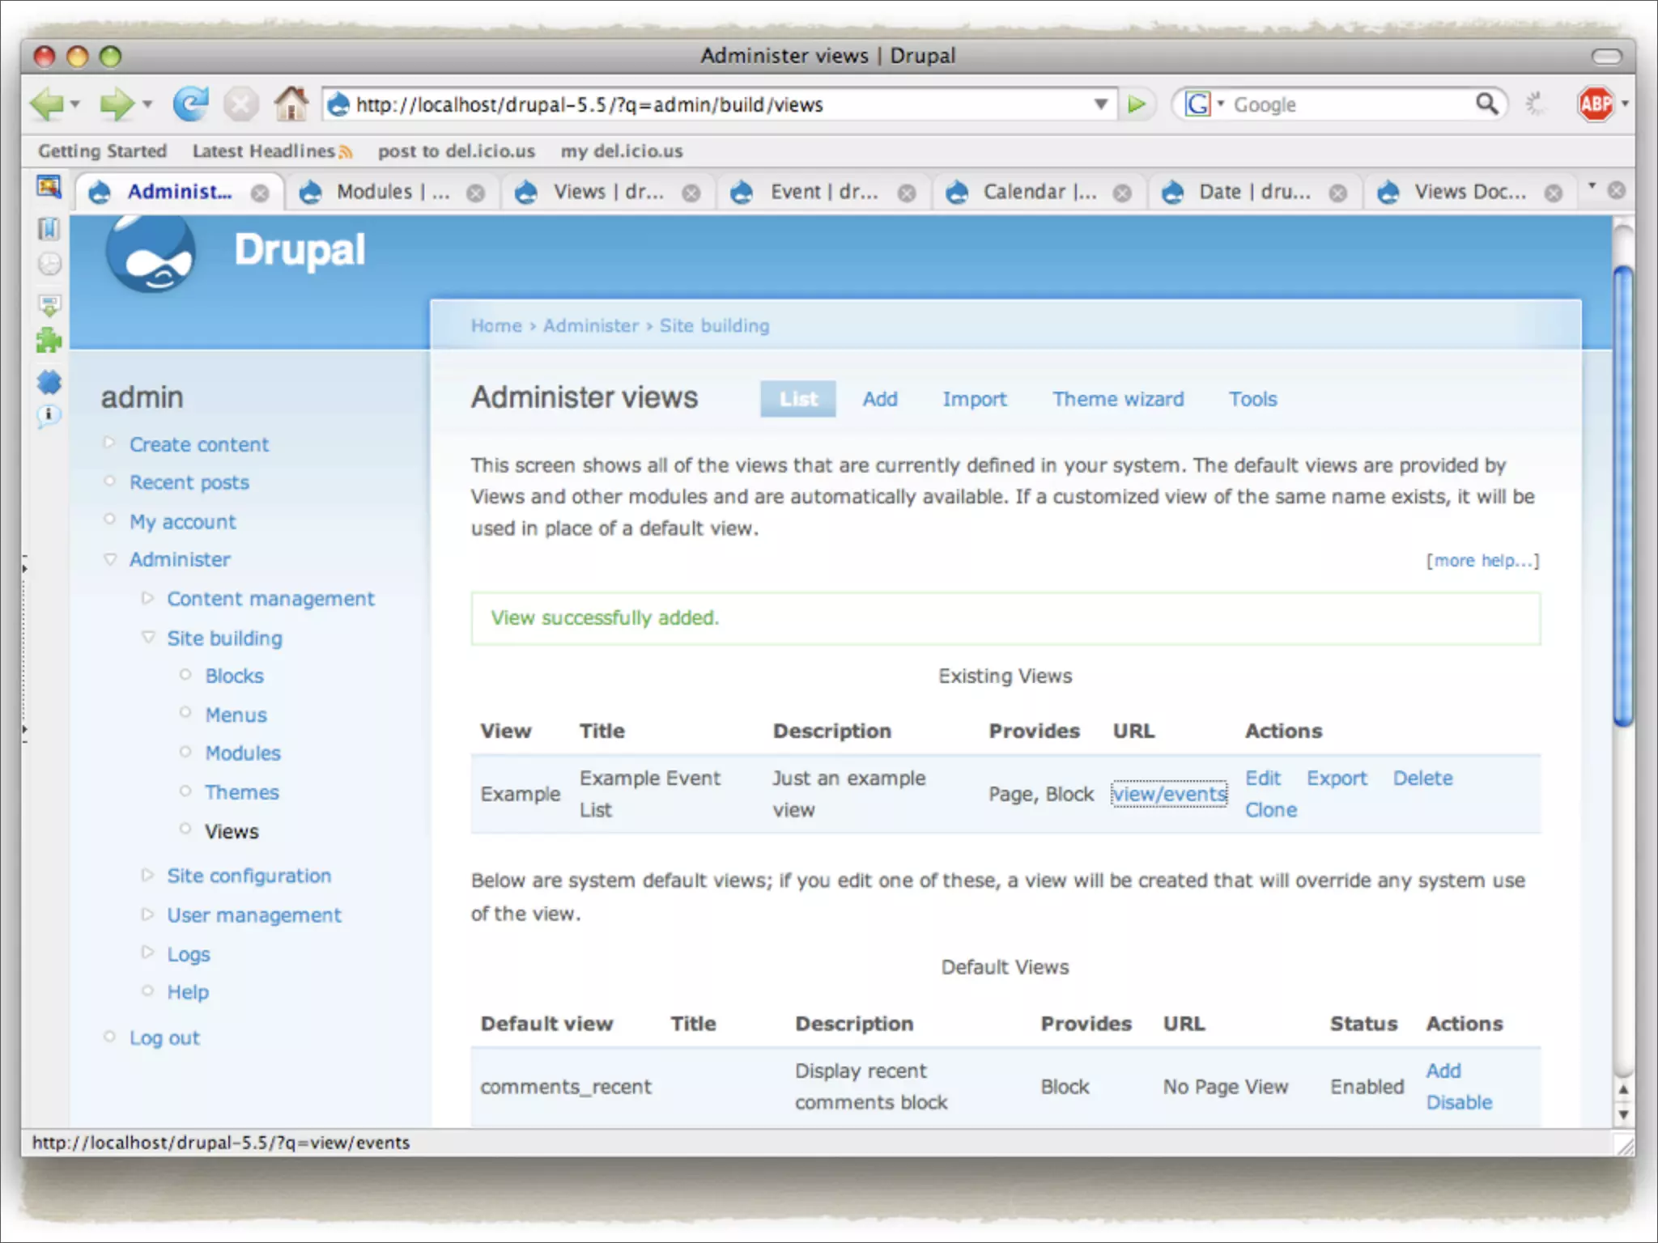Open the Adblock Plus dropdown arrow

tap(1624, 104)
